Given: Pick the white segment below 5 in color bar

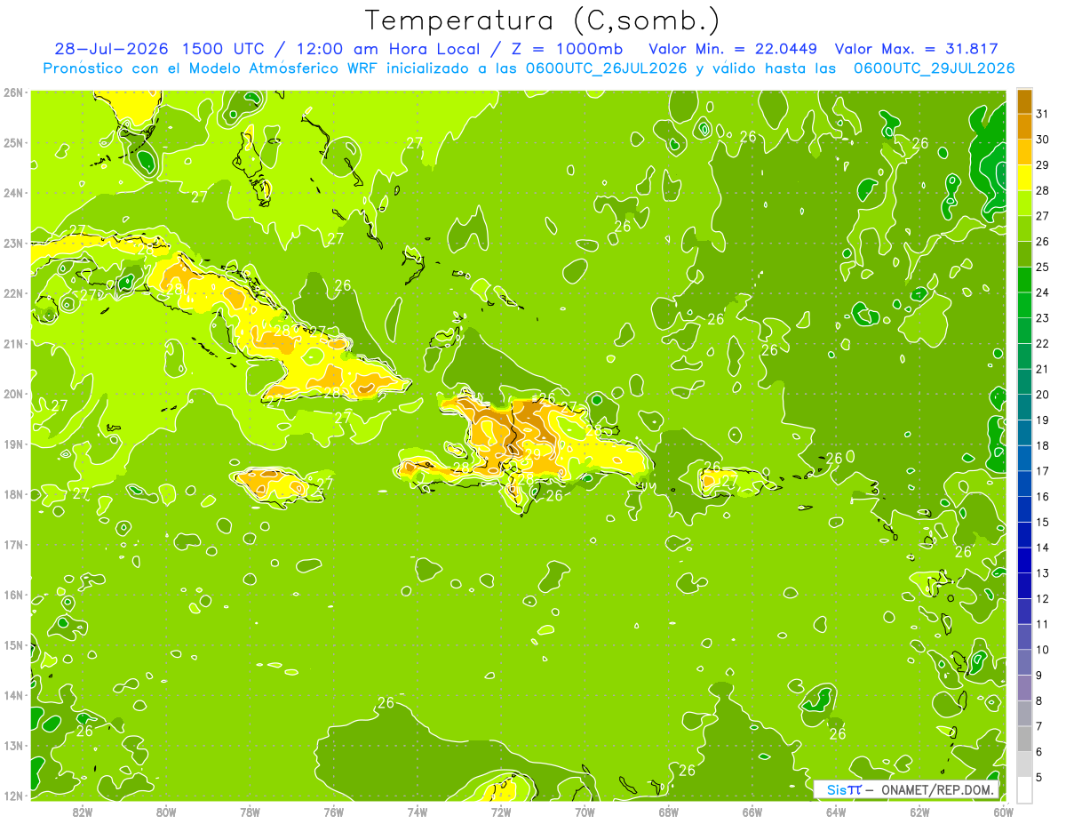Looking at the screenshot, I should click(1024, 789).
